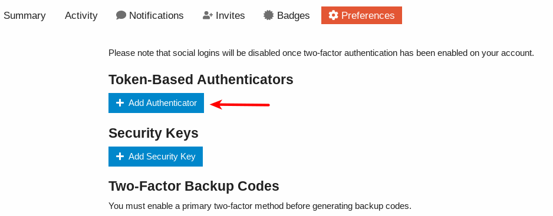
Task: Click the Two-Factor Backup Codes heading
Action: (193, 186)
